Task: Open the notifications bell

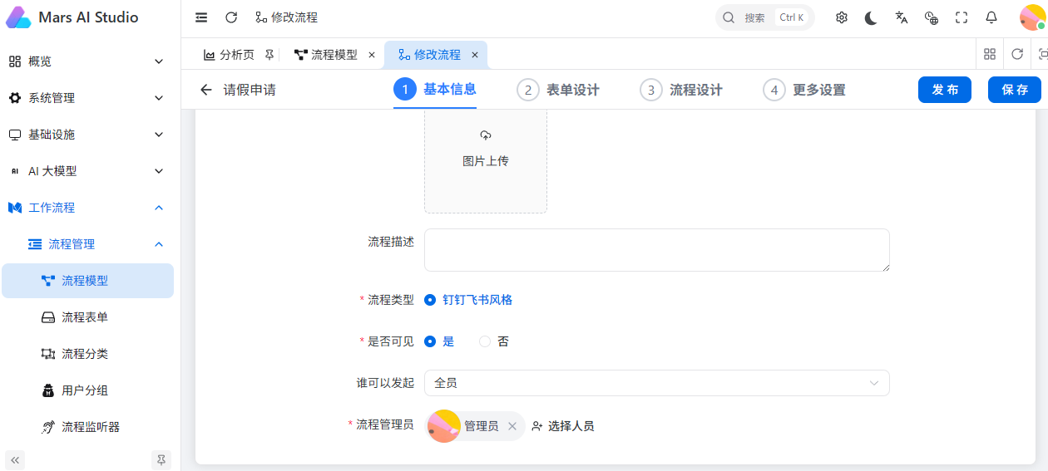Action: [x=991, y=17]
